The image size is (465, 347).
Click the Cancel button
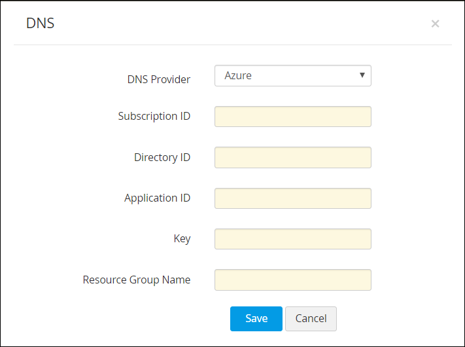pos(311,319)
